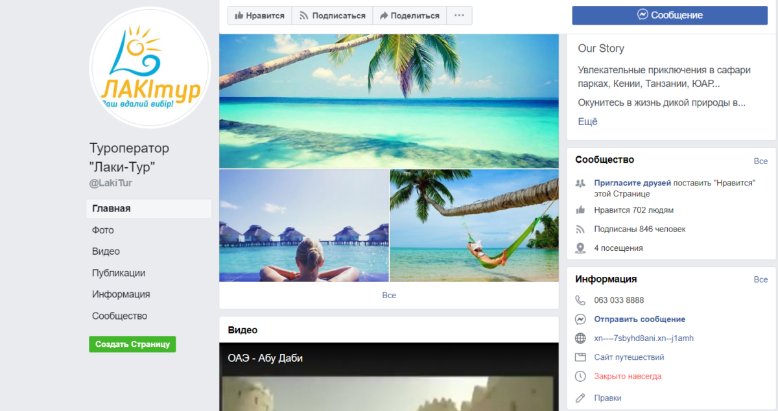This screenshot has width=778, height=411.
Task: Send a message with Сообщение button
Action: (670, 15)
